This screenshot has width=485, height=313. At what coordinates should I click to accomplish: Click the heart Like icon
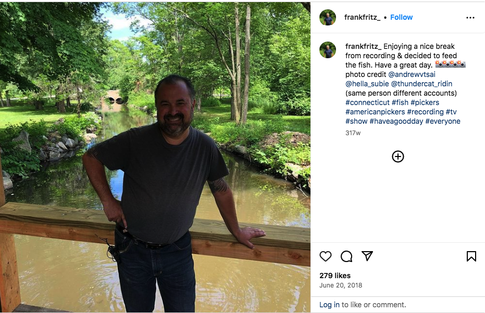326,256
